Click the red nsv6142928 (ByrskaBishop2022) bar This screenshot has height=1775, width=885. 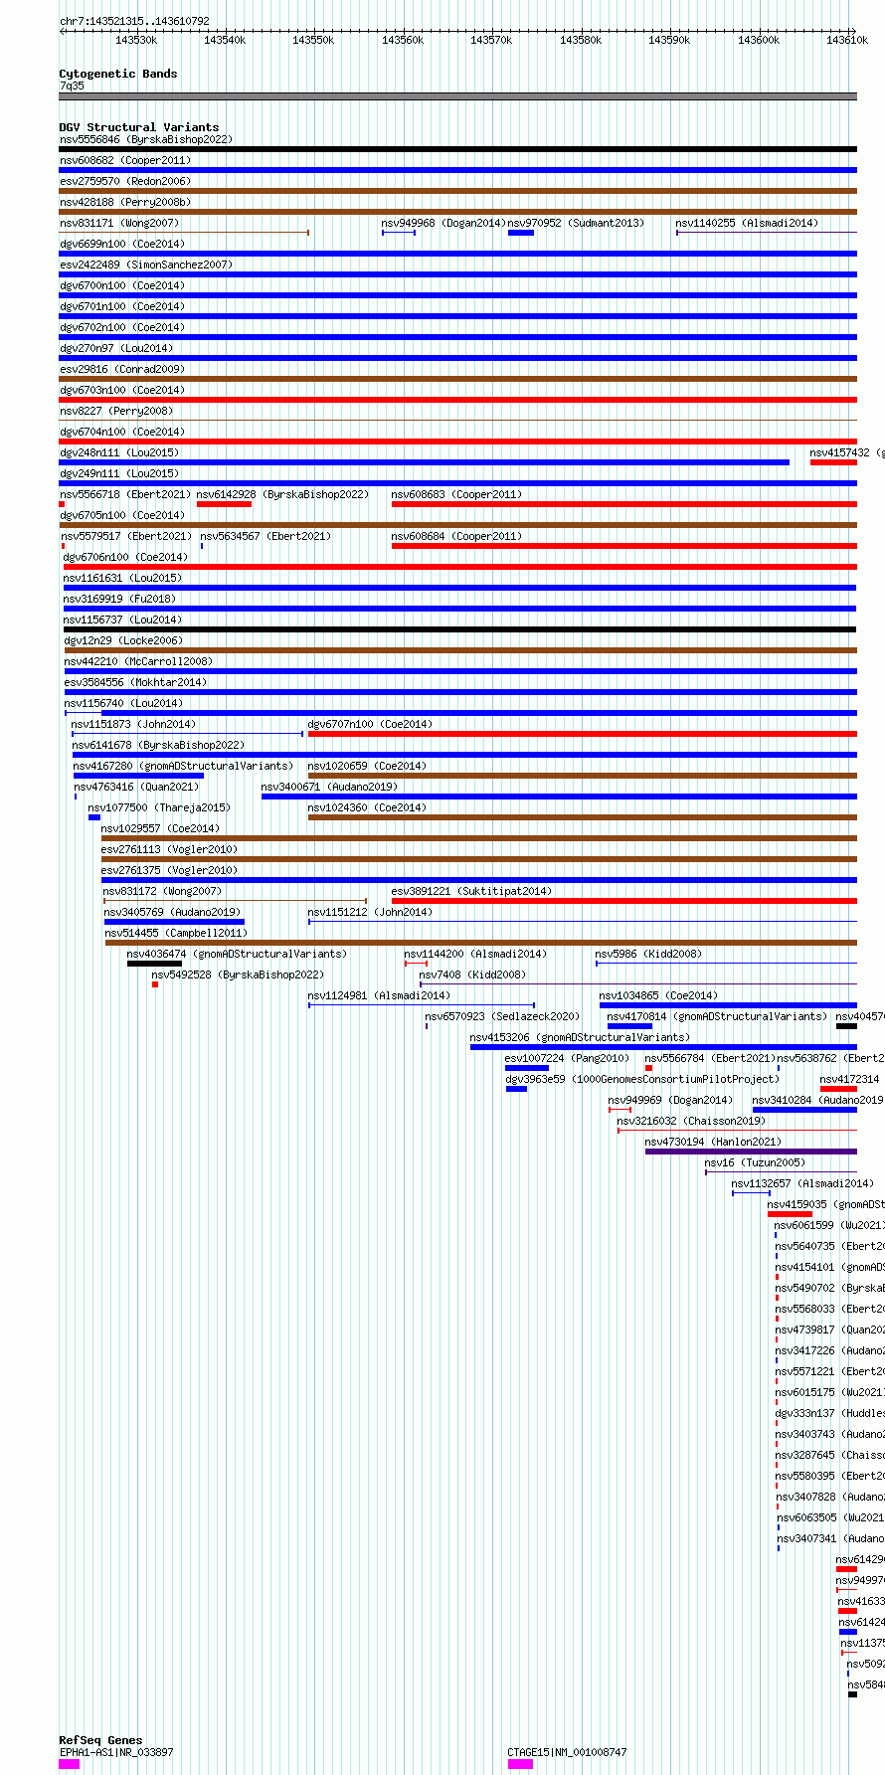coord(224,504)
